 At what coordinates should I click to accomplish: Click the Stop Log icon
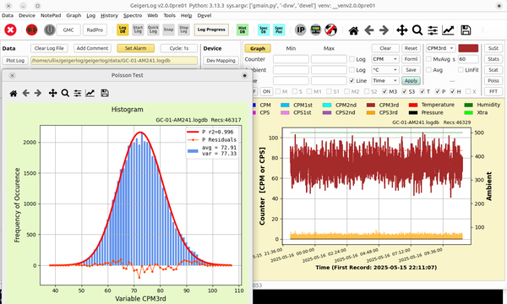(183, 30)
